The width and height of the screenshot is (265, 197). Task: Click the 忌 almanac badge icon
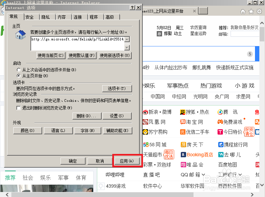159,34
